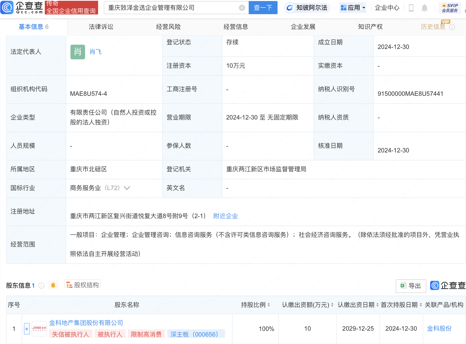Switch to the 经营风险 tab
The width and height of the screenshot is (466, 344).
(168, 27)
